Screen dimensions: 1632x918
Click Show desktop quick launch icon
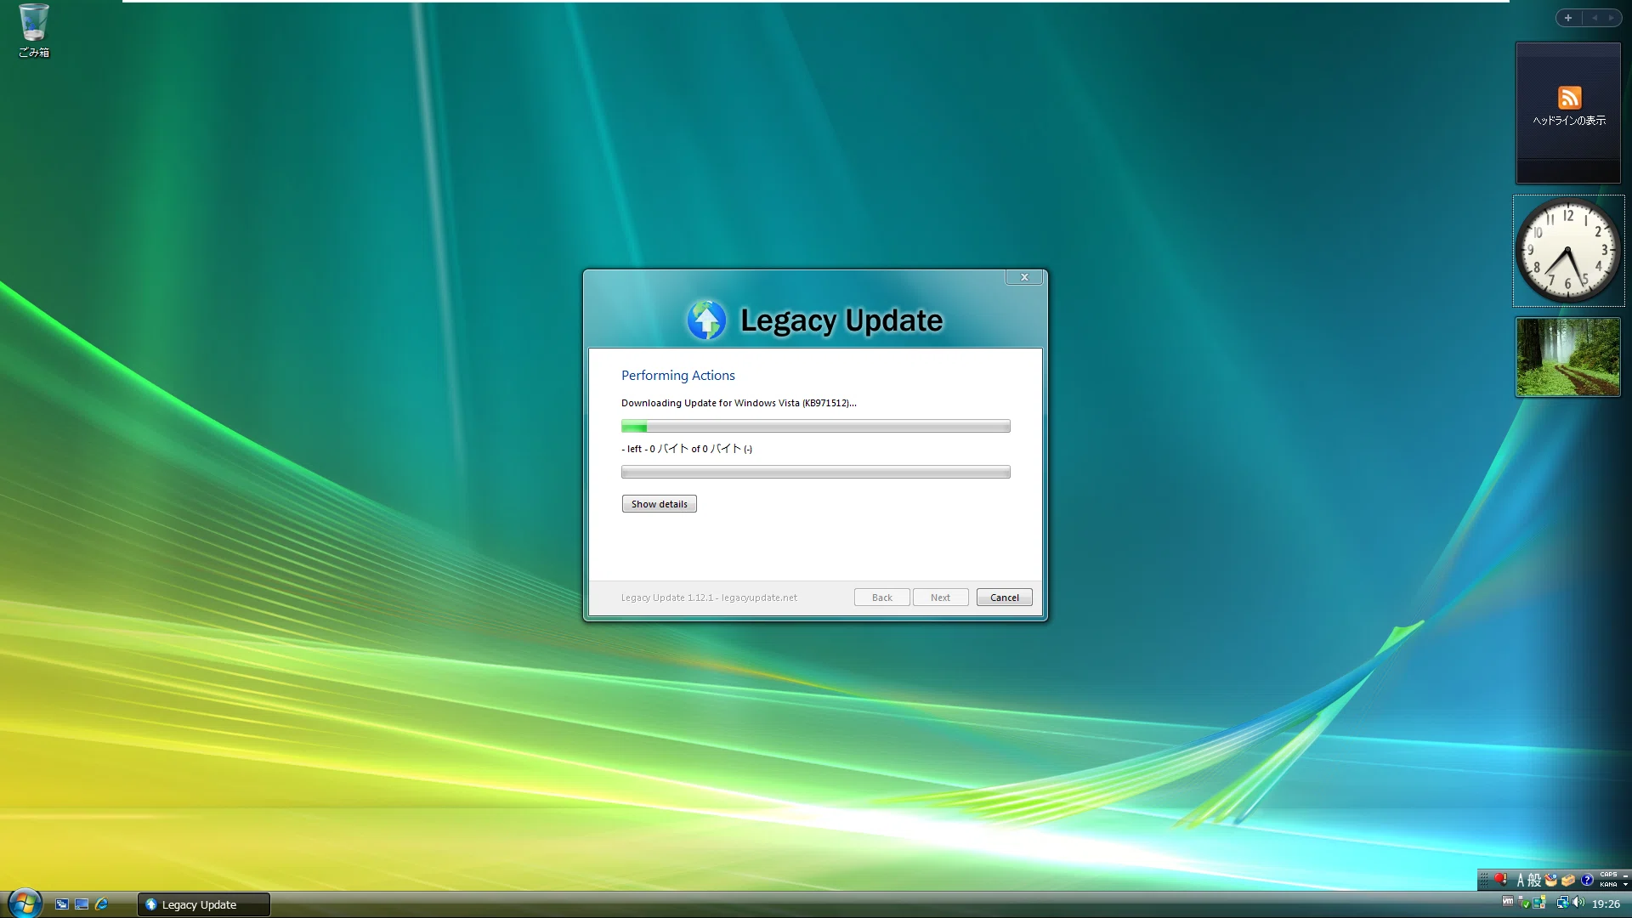[x=82, y=904]
